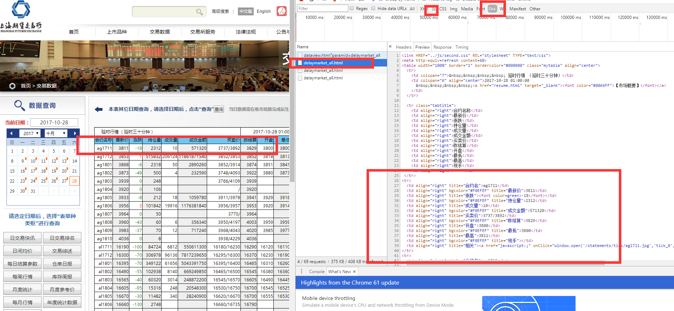
Task: Click the 日交易排名 button
Action: click(62, 238)
